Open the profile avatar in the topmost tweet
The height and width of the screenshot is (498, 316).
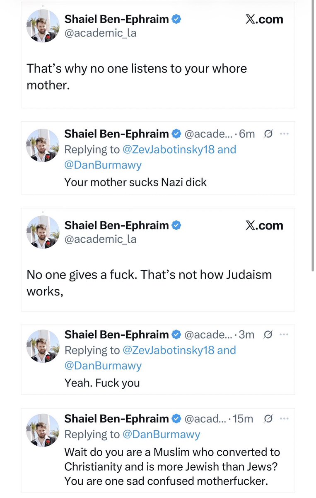(43, 26)
